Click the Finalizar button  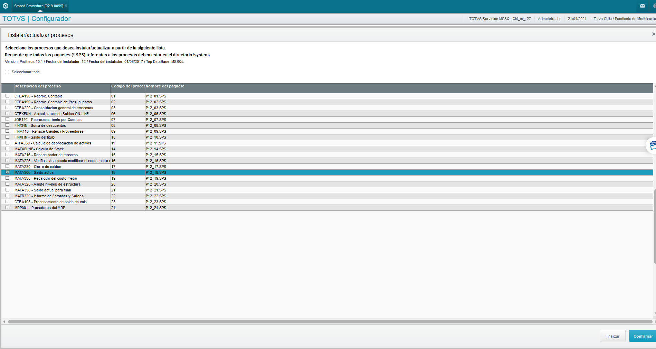(x=612, y=336)
